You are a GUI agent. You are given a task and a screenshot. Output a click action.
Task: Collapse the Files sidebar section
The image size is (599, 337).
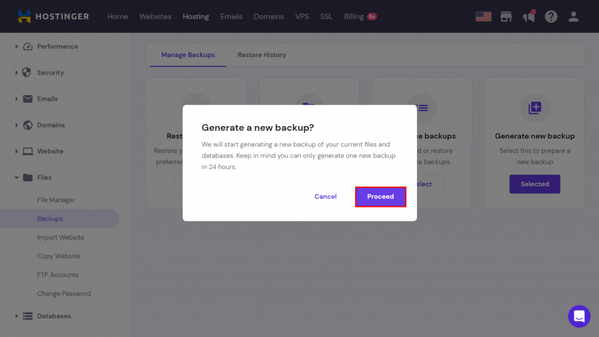[x=16, y=178]
